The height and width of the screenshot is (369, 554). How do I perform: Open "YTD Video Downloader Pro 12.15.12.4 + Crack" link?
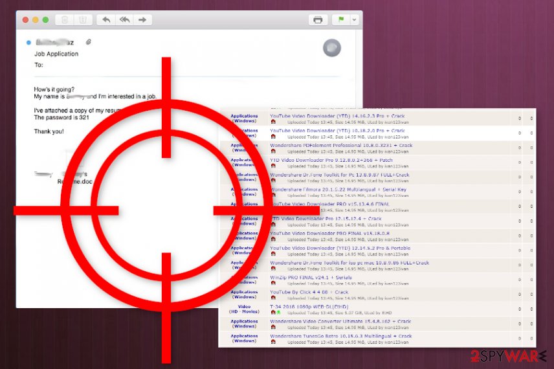click(x=326, y=219)
